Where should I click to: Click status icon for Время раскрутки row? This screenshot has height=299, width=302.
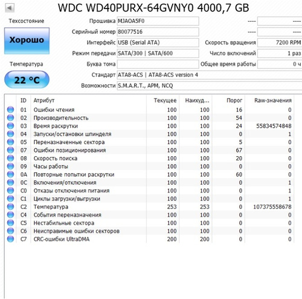tap(10, 126)
